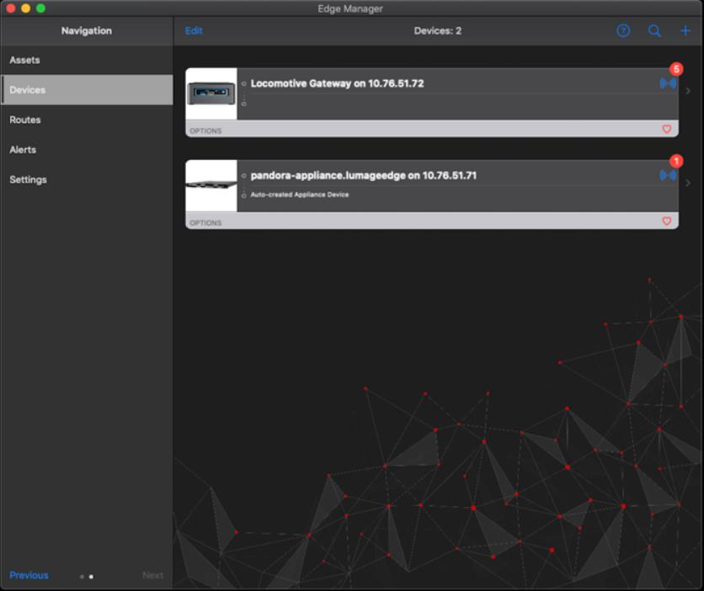Toggle favorite heart for pandora-appliance
This screenshot has width=704, height=591.
[667, 221]
